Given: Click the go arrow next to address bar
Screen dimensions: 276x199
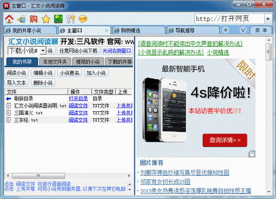Looking at the screenshot, I should click(x=268, y=19).
